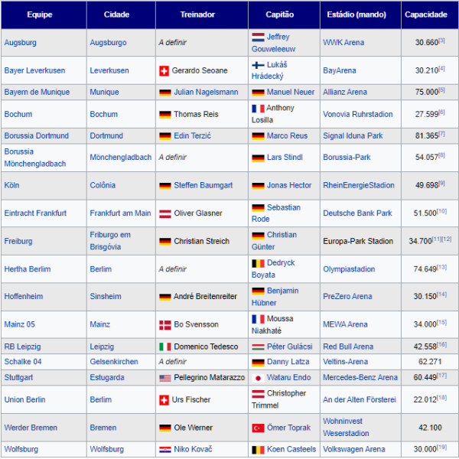Viewport: 459px width, 459px height.
Task: Open the Manuel Neer captain link for Bayern
Action: pos(290,92)
